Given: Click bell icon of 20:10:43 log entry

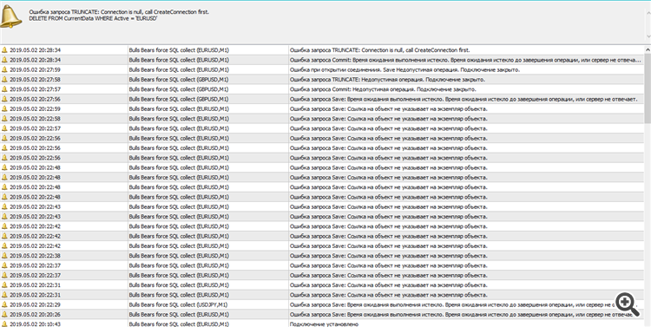Looking at the screenshot, I should [x=4, y=324].
